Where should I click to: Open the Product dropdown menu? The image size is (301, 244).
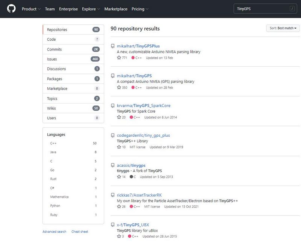(31, 9)
